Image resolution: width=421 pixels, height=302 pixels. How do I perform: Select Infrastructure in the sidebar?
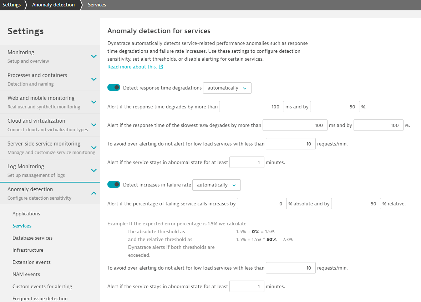(28, 250)
